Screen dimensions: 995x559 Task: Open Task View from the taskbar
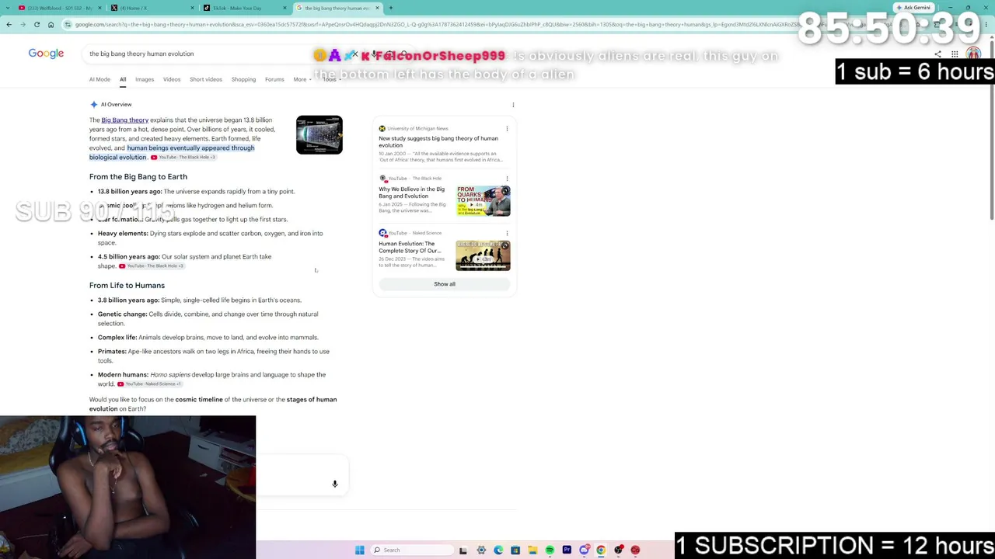[463, 550]
